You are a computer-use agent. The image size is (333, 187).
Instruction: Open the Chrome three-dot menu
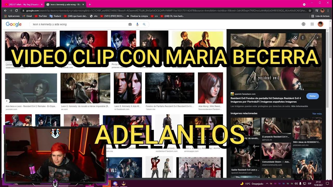point(328,11)
